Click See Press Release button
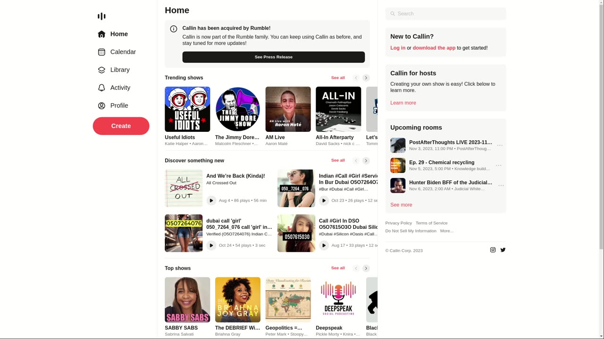Viewport: 604px width, 339px height. pyautogui.click(x=274, y=57)
